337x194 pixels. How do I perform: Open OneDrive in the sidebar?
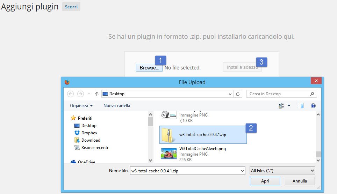click(86, 162)
